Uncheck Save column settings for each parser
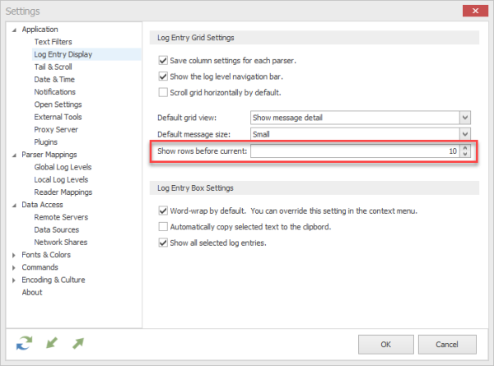Screen dimensions: 494x366 pos(163,60)
